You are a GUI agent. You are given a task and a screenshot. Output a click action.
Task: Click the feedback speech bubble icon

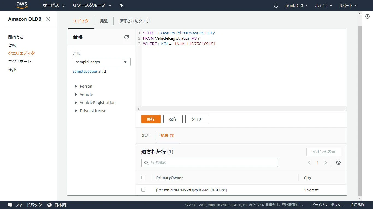tap(10, 205)
